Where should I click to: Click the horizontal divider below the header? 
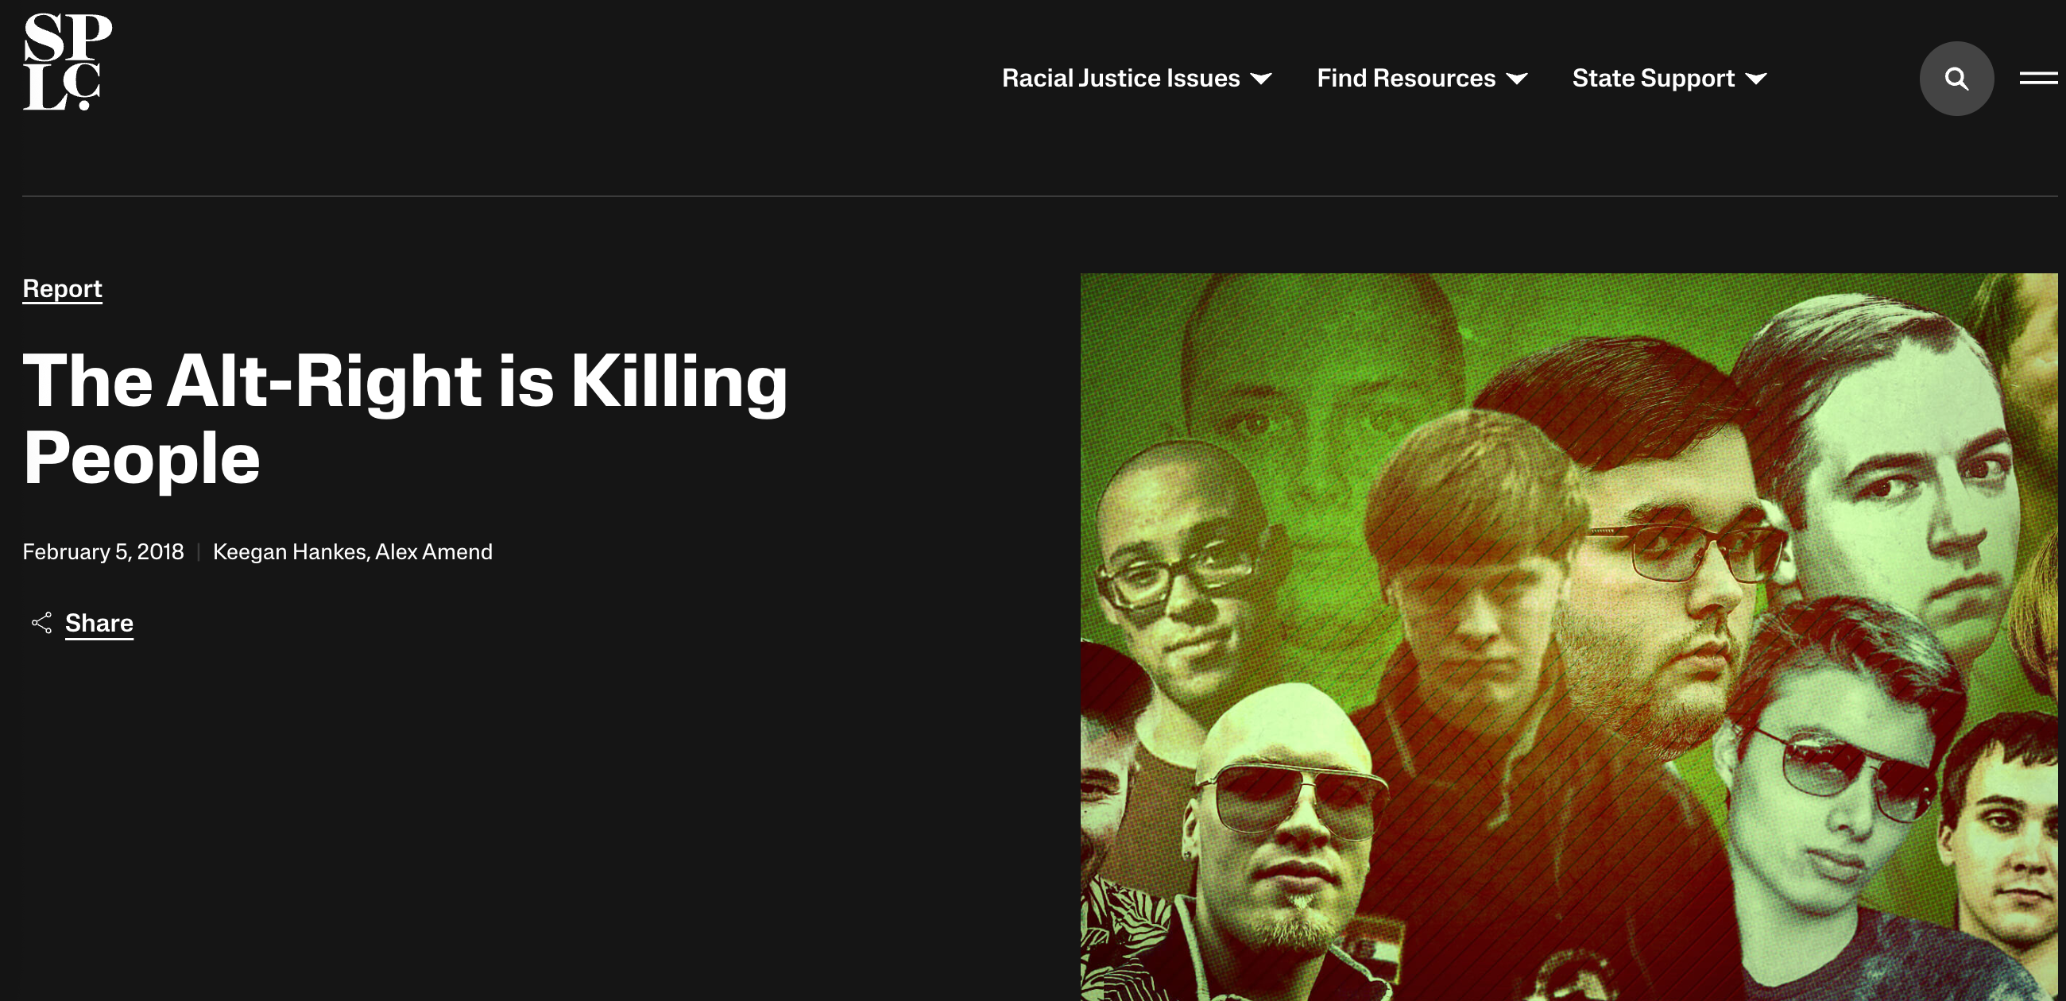[1039, 195]
